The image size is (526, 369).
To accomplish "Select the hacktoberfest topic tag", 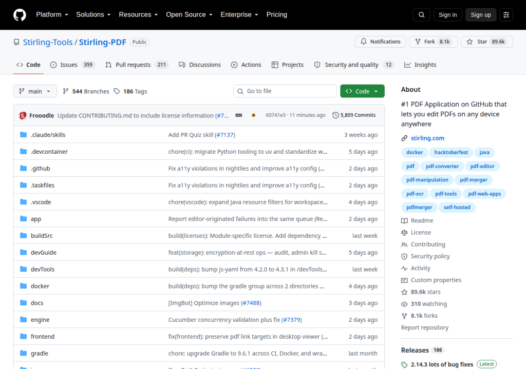I will 451,152.
